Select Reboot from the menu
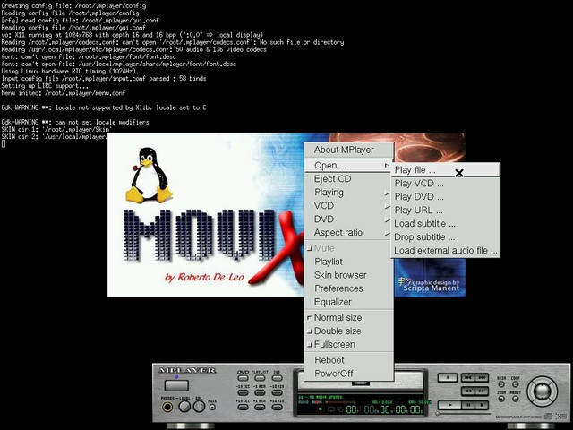 click(x=348, y=360)
